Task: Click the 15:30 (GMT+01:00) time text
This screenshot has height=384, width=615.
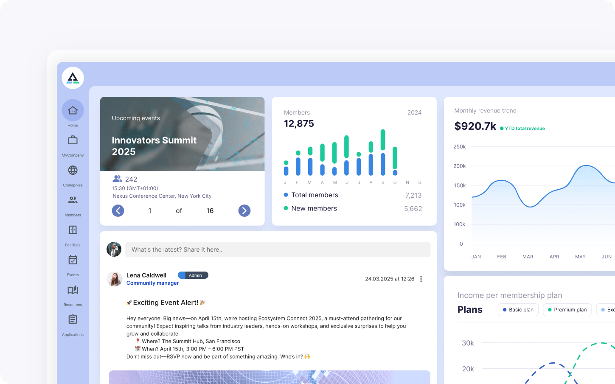Action: [x=135, y=188]
